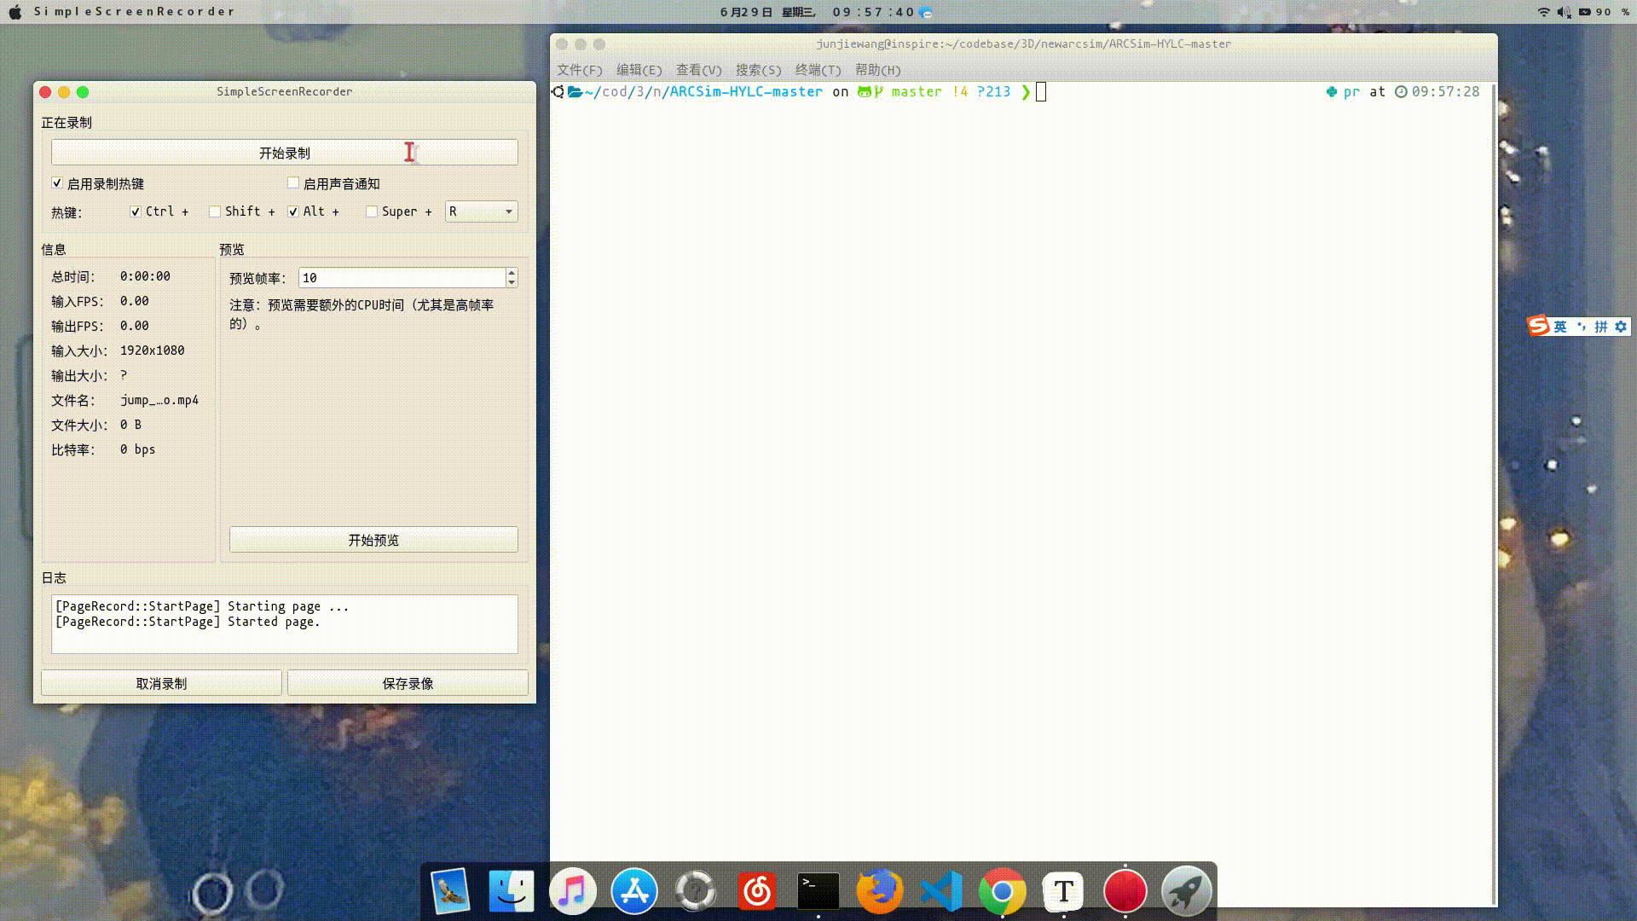
Task: Toggle 启用录制热键 checkbox on
Action: click(x=56, y=183)
